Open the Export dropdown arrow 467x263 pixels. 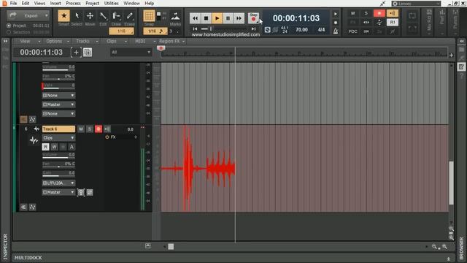coord(47,15)
